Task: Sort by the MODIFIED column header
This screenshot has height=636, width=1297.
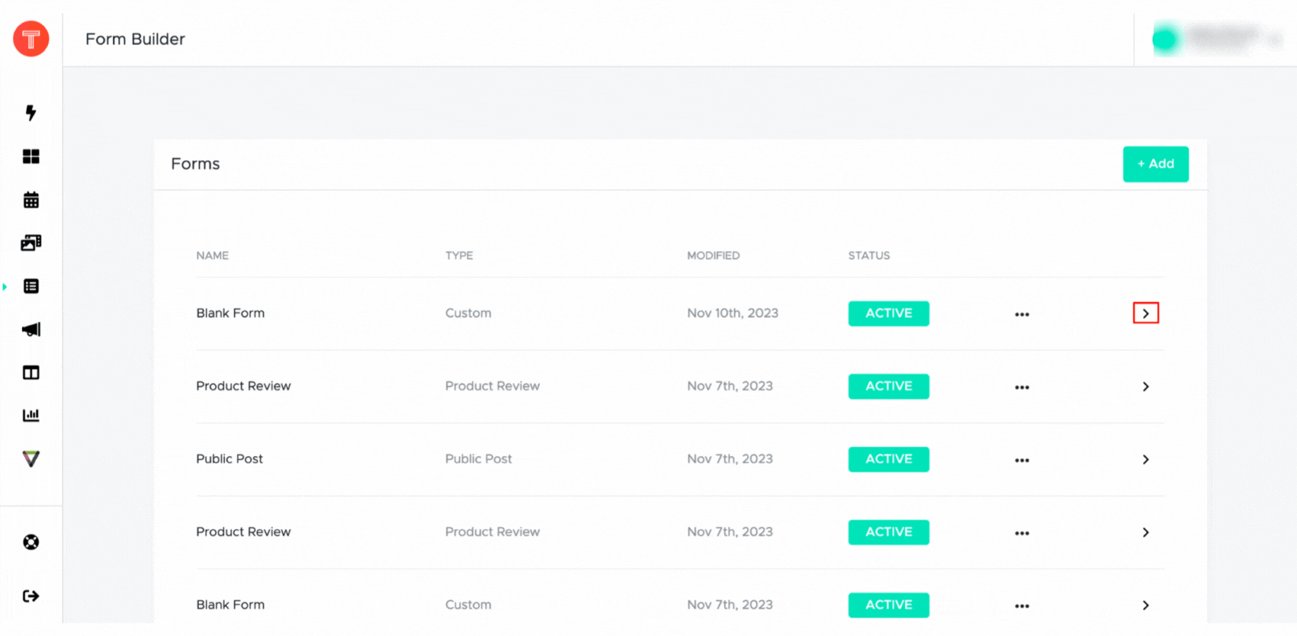Action: (x=713, y=255)
